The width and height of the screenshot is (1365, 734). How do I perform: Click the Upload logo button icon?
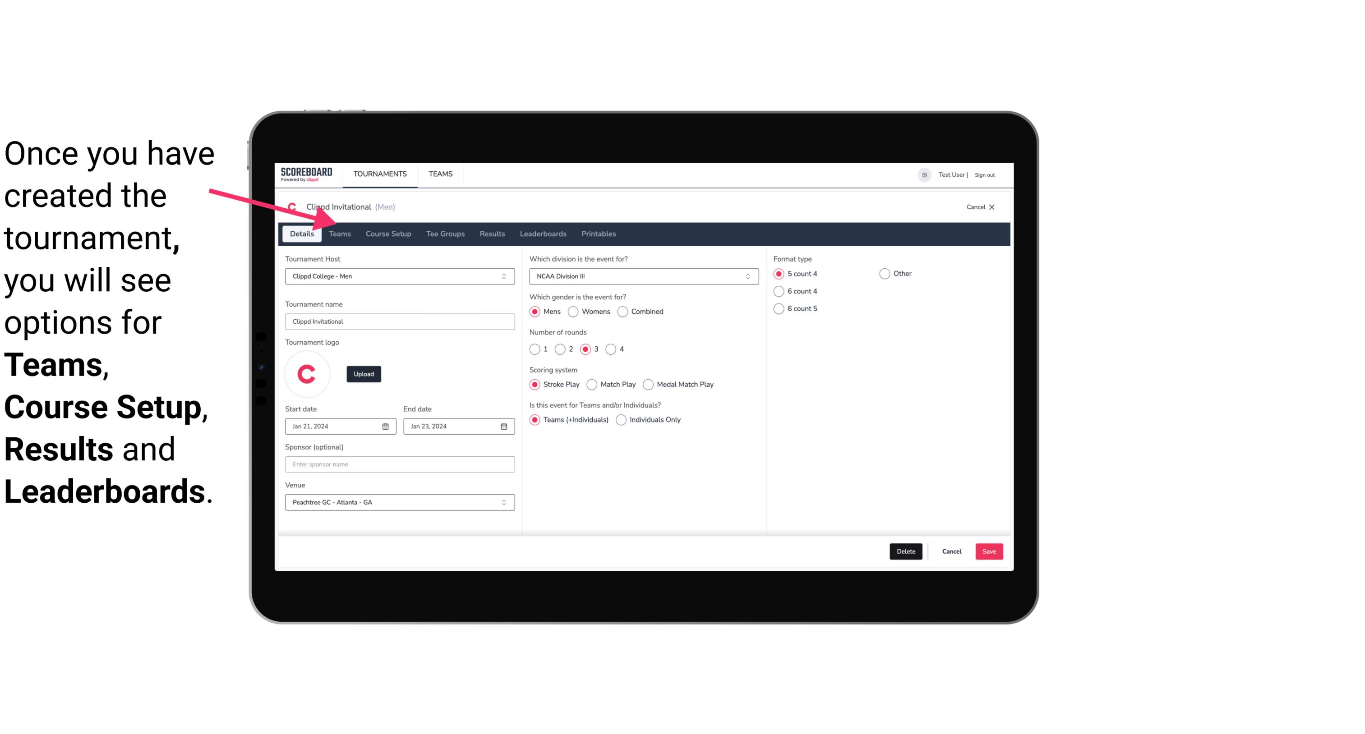tap(363, 373)
